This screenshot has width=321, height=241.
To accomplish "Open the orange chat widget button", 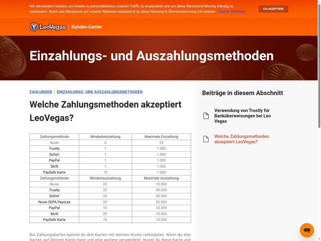I will click(x=307, y=230).
